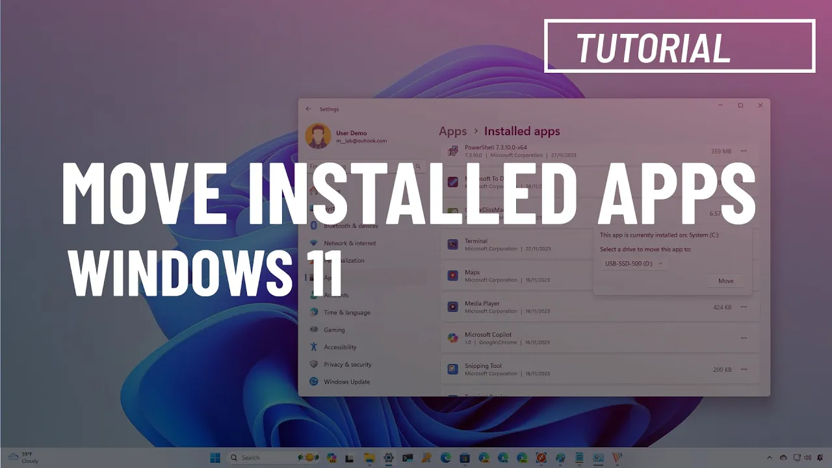Click the Snipping Tool app icon
Viewport: 832px width, 468px height.
tap(453, 369)
